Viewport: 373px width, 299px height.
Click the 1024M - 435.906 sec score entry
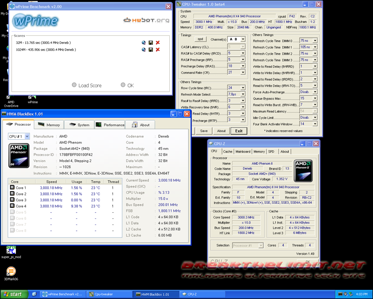pyautogui.click(x=46, y=49)
